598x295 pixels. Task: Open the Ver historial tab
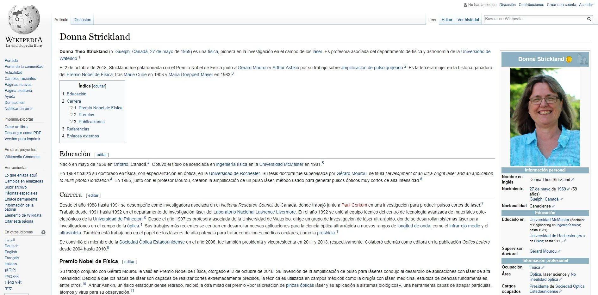coord(468,20)
